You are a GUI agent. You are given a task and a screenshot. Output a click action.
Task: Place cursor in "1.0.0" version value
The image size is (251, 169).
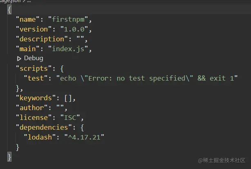pos(74,29)
